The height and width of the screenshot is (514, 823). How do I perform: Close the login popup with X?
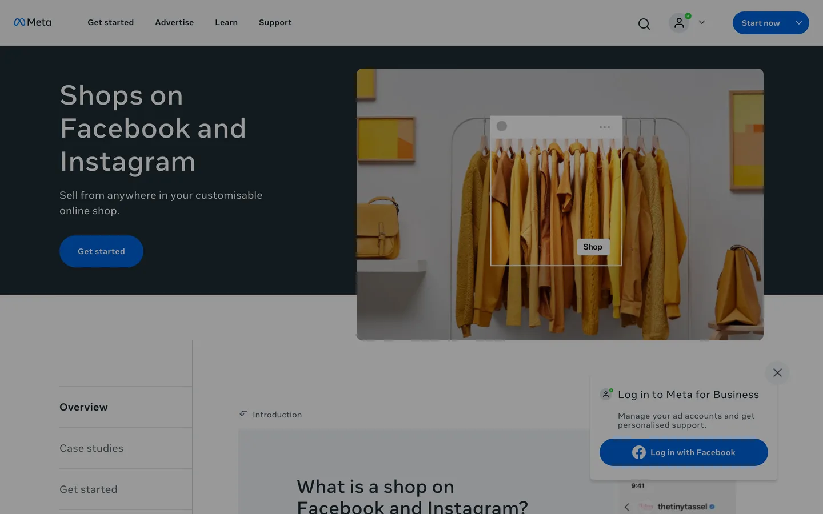777,373
